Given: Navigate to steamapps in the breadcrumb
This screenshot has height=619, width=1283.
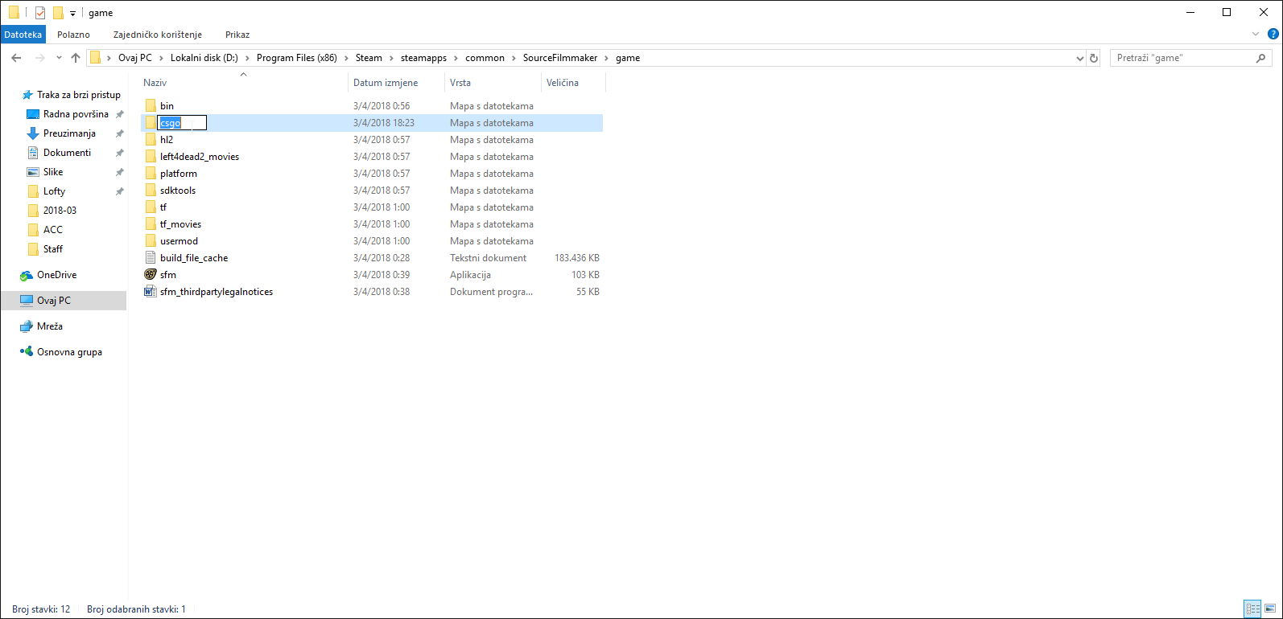Looking at the screenshot, I should pos(423,58).
